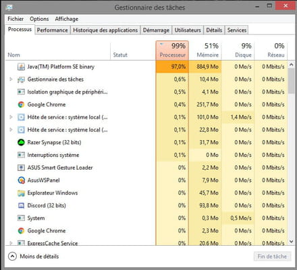The image size is (297, 270).
Task: Click the 97,0% processor cell
Action: (x=172, y=67)
